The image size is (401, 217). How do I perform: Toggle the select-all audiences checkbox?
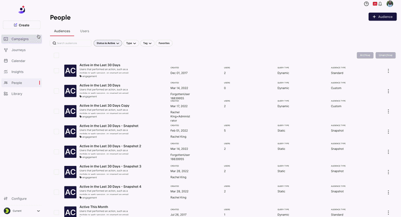57,56
